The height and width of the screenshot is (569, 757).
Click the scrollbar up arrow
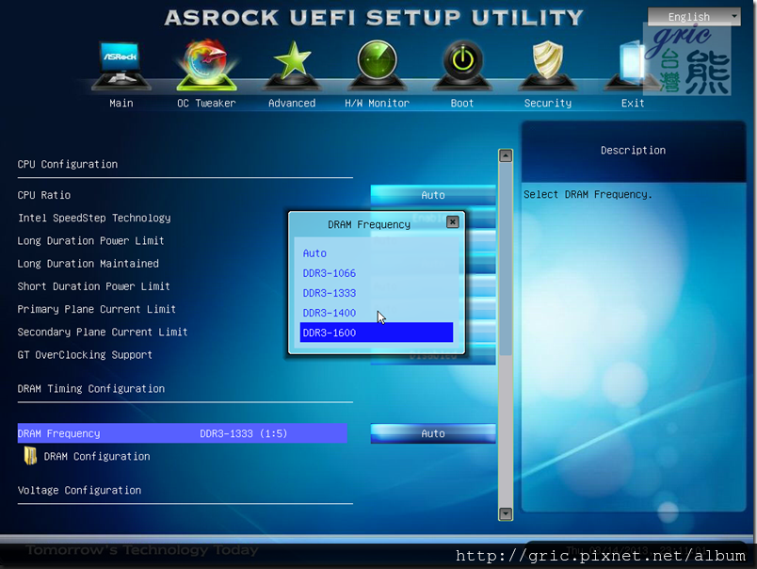click(506, 155)
